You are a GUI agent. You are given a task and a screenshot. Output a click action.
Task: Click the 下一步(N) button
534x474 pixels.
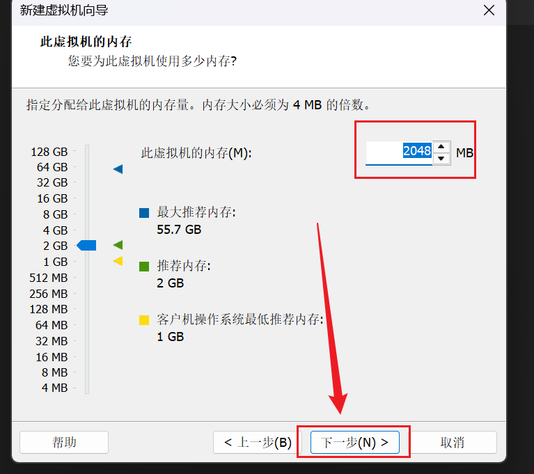[x=354, y=443]
